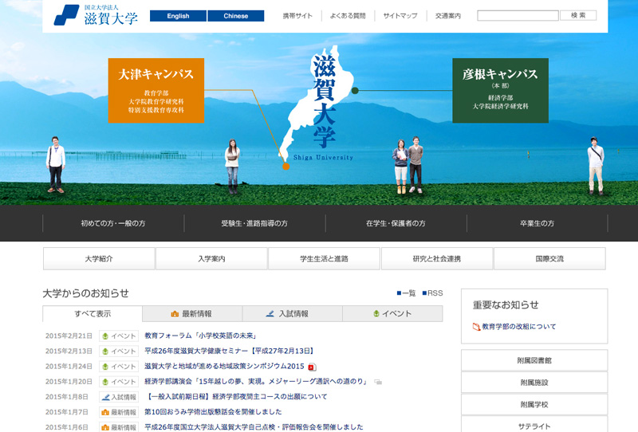Open 第10回おうみ学術出版懇話会 news item
This screenshot has height=432, width=638.
(213, 412)
